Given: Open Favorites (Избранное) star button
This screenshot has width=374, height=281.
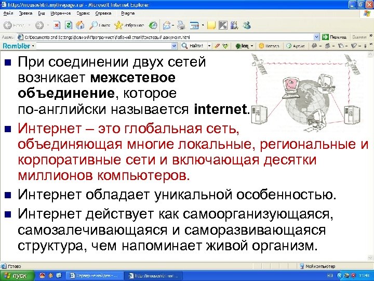Looking at the screenshot, I should pyautogui.click(x=129, y=25).
